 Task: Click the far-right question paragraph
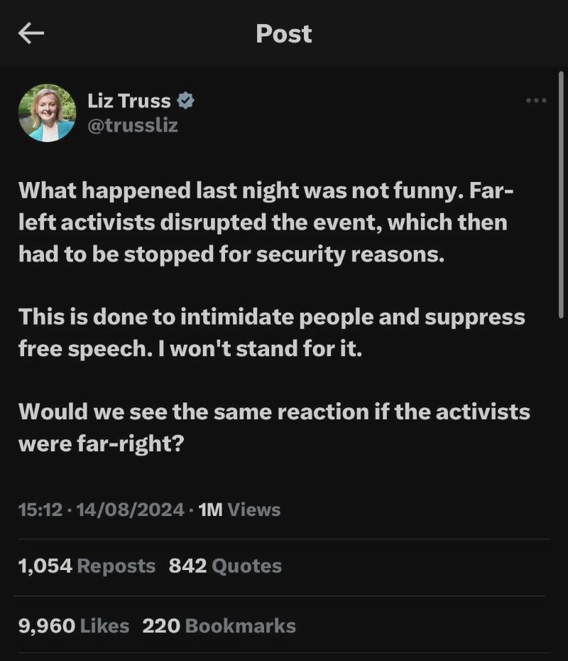point(275,427)
